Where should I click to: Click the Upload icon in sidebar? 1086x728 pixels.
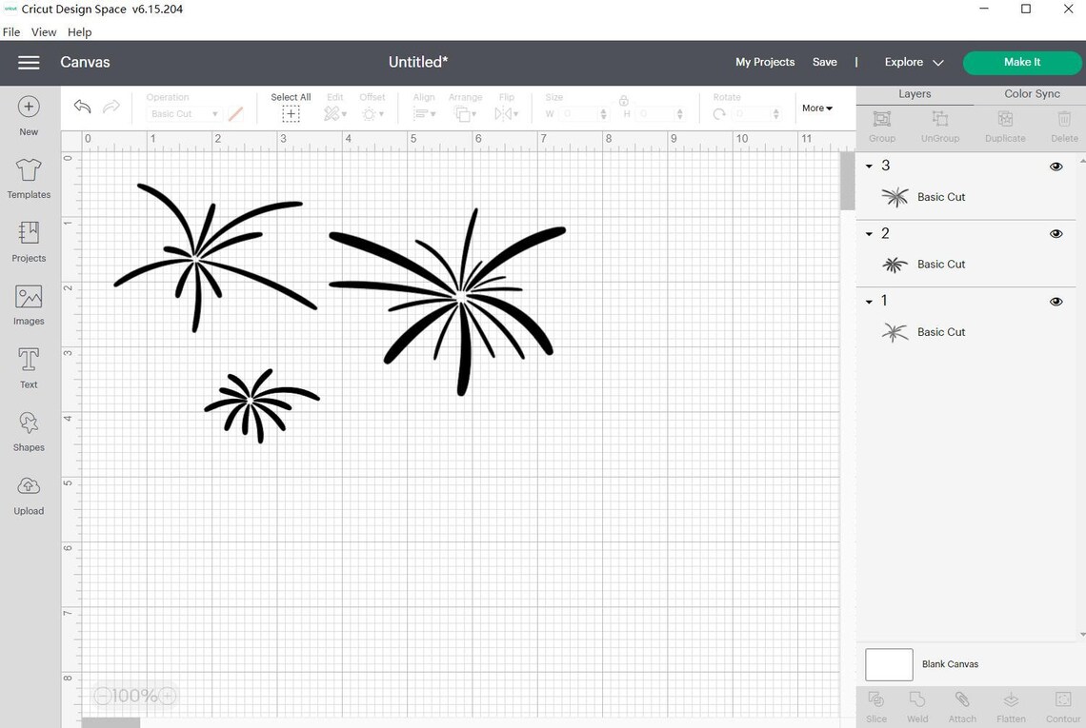pos(28,494)
